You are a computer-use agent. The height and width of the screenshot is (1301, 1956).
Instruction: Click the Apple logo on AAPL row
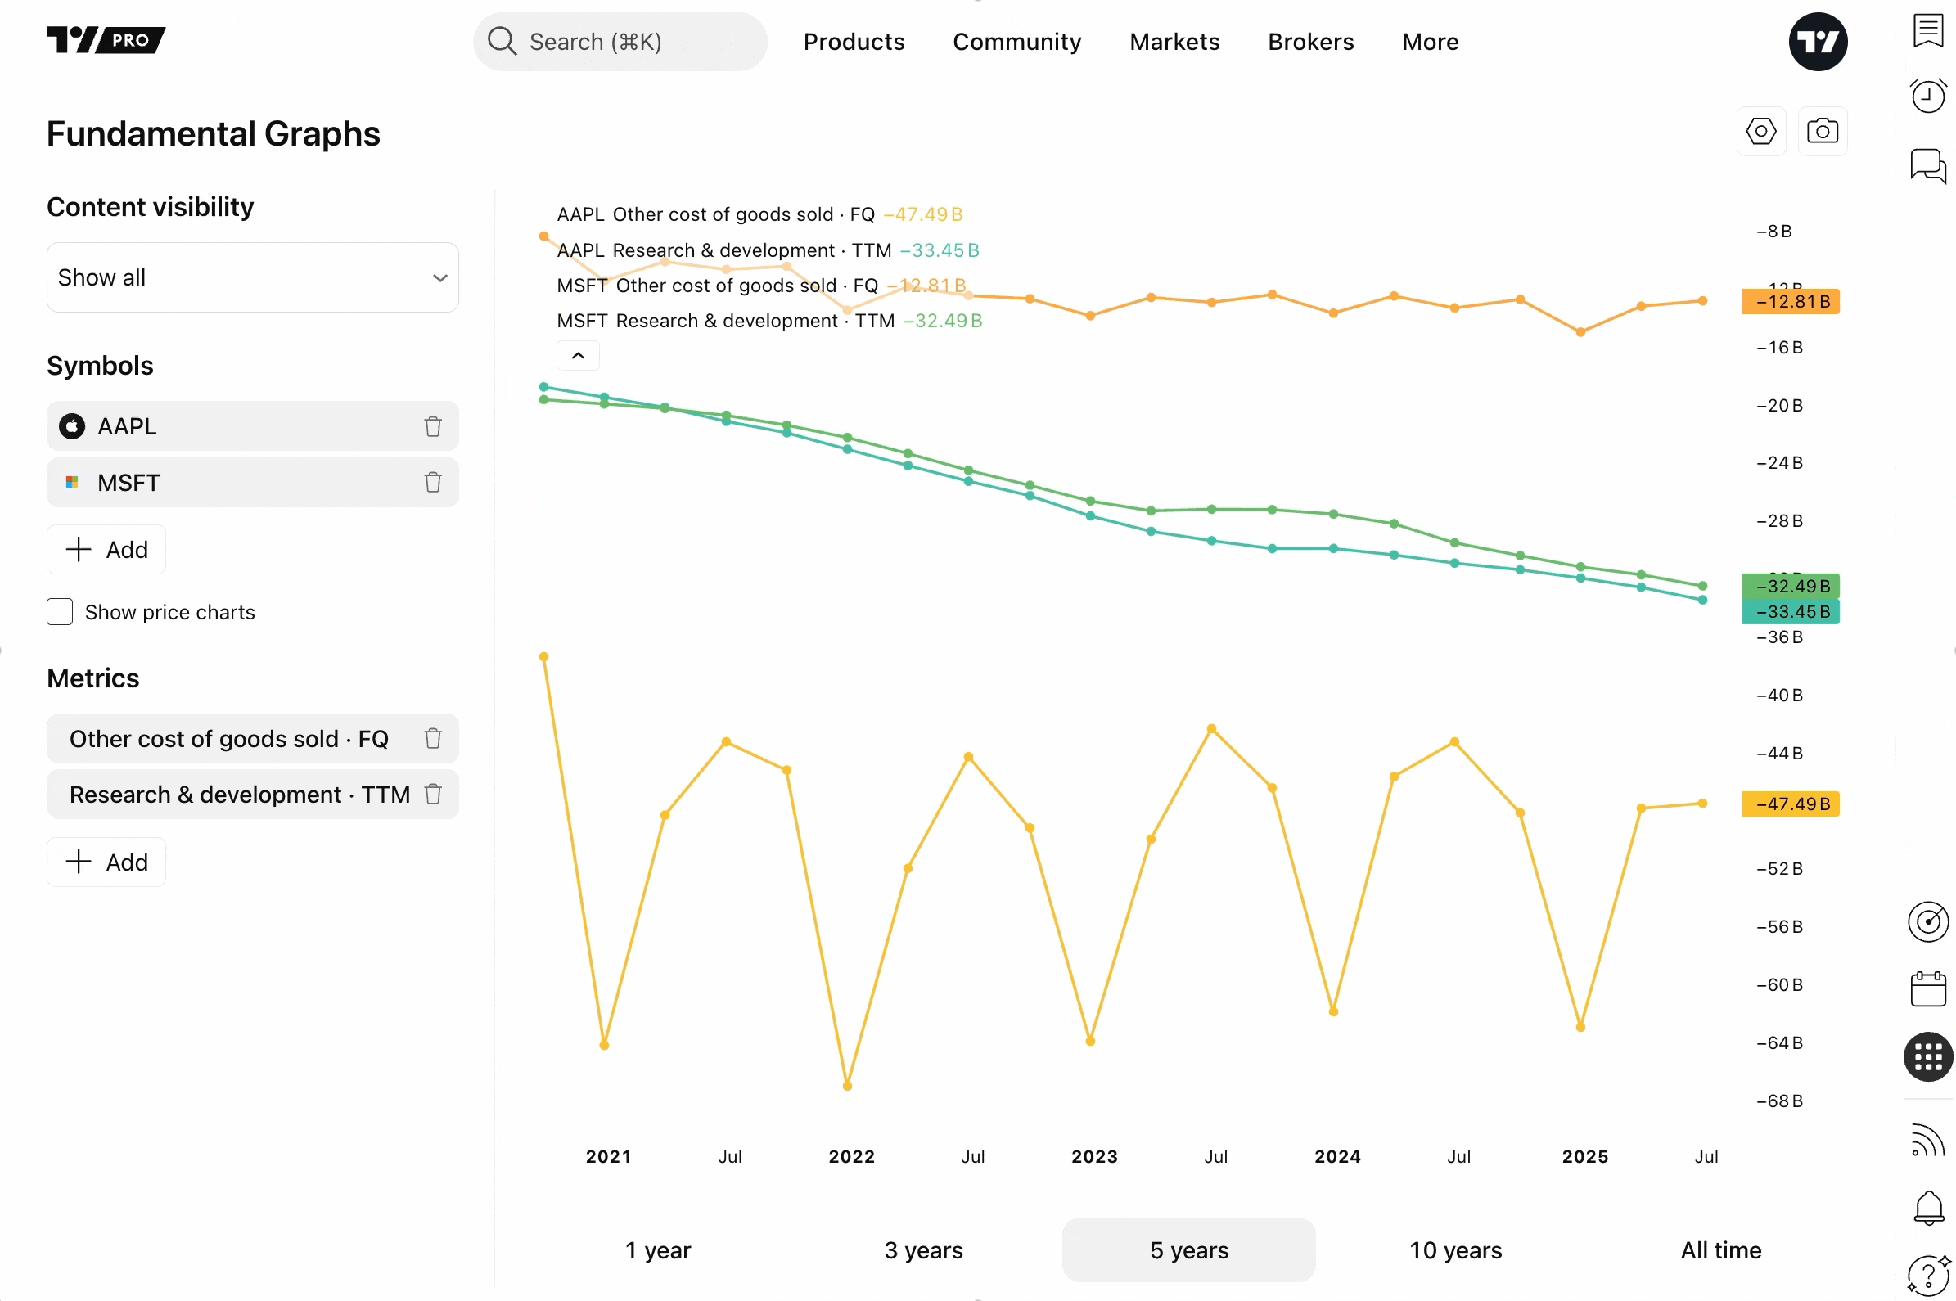[x=72, y=426]
